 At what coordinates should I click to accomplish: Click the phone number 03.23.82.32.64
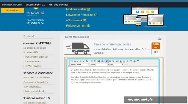[x=36, y=23]
